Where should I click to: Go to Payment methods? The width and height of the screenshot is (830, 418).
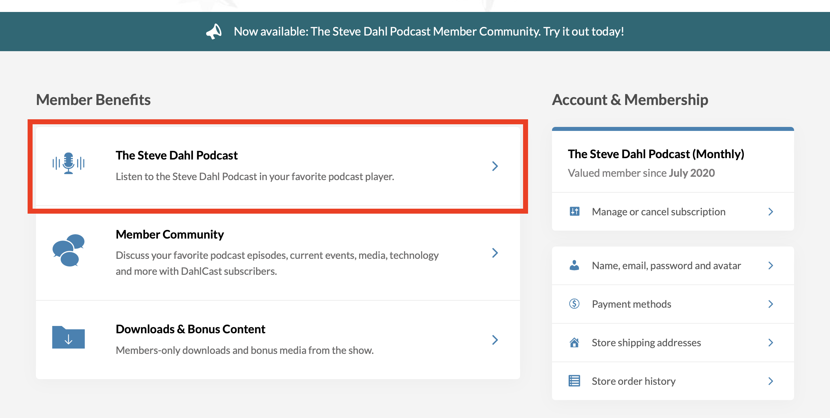[x=673, y=304]
